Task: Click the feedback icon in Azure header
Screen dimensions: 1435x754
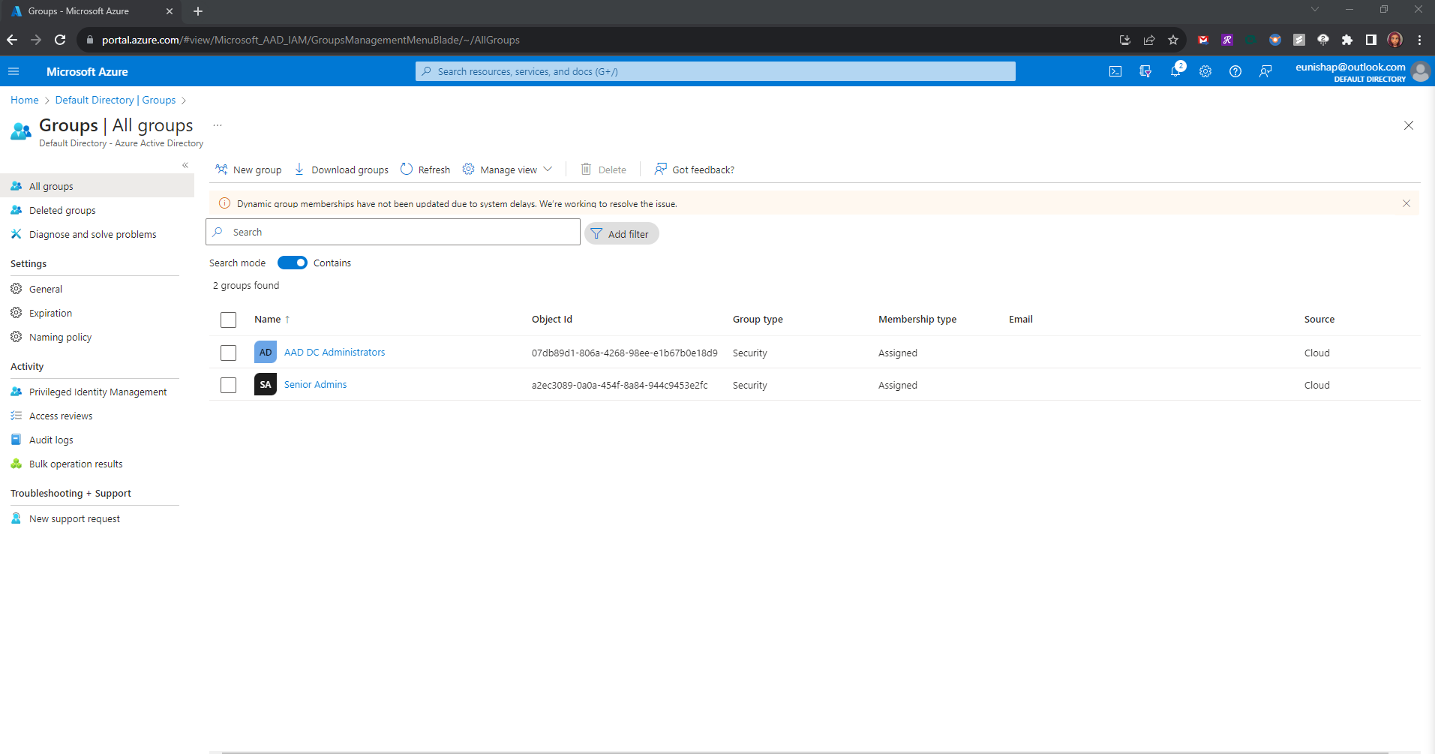Action: point(1265,71)
